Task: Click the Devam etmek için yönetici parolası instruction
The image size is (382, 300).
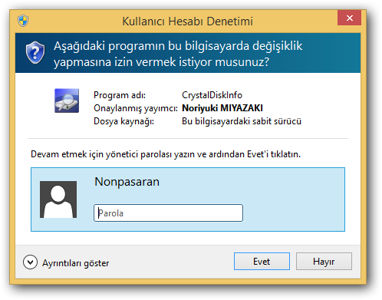Action: [166, 154]
